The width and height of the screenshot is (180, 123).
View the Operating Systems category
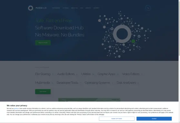(97, 83)
